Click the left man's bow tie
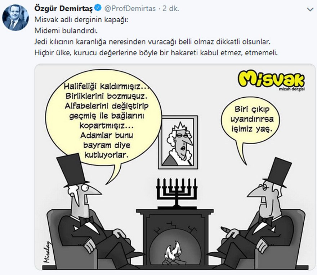Image resolution: width=317 pixels, height=275 pixels. tap(86, 220)
